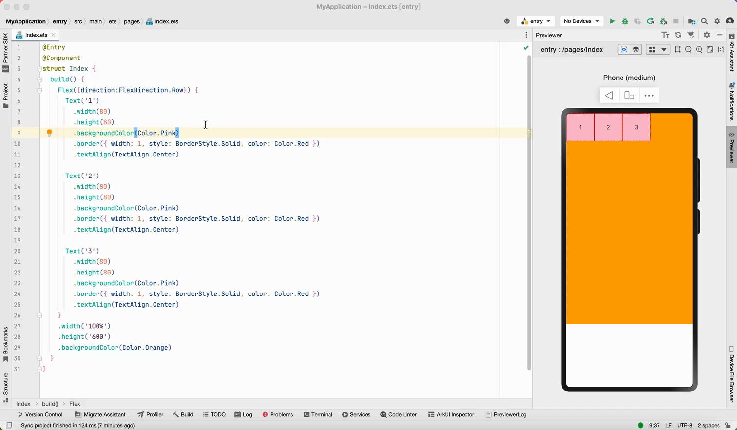Stop the running process
The height and width of the screenshot is (430, 737).
coord(676,21)
